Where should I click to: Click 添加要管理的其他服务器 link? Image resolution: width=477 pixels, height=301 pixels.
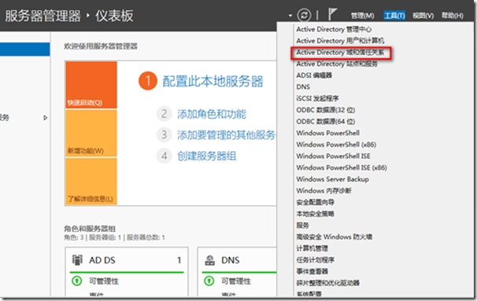pyautogui.click(x=227, y=135)
